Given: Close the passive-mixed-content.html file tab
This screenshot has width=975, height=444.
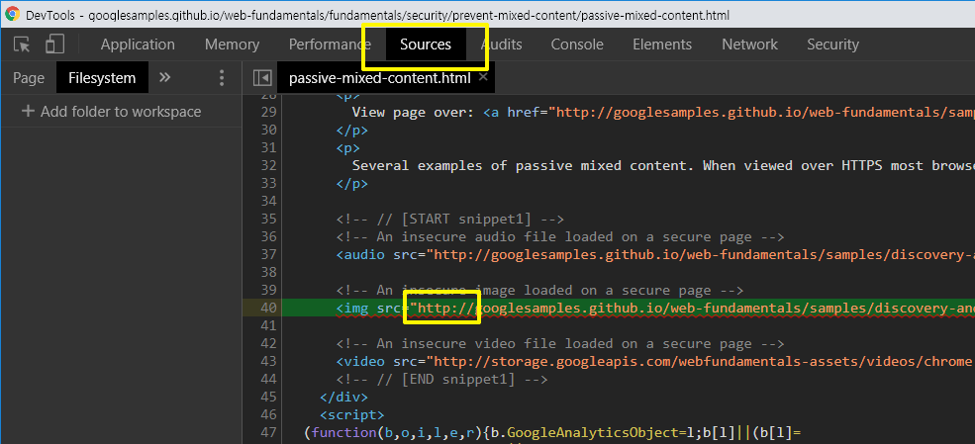Looking at the screenshot, I should click(483, 77).
